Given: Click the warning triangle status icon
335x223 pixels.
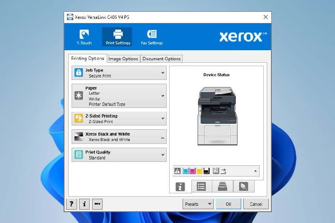Looking at the screenshot, I should [178, 171].
